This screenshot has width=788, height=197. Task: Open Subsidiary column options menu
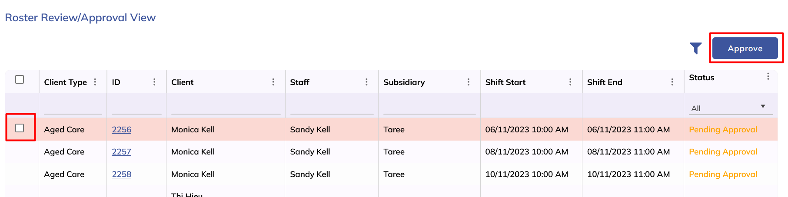pos(468,82)
